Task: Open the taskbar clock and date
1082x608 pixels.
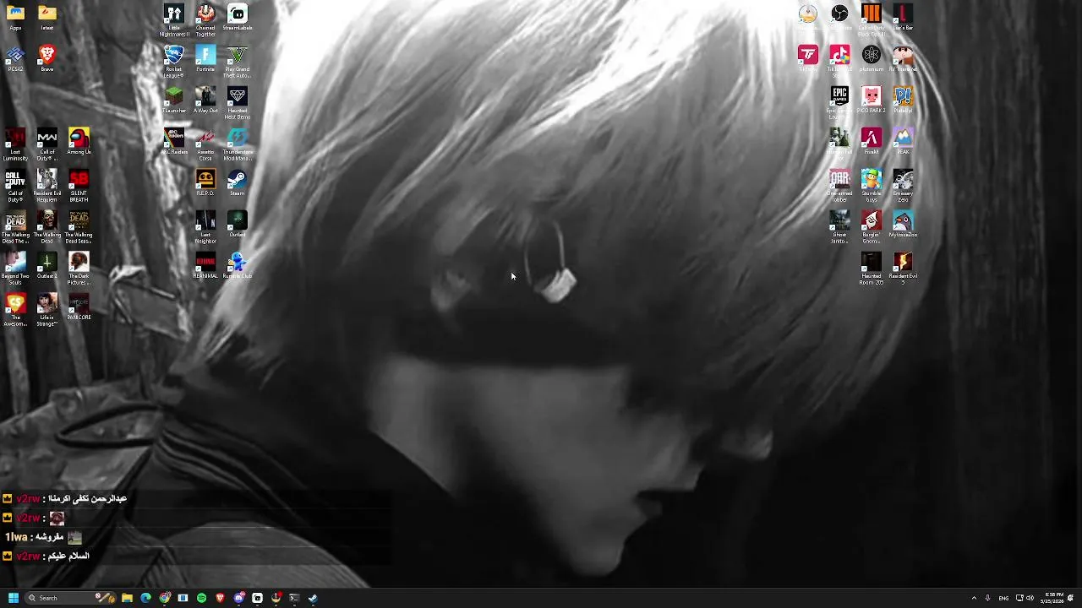Action: click(x=1054, y=598)
